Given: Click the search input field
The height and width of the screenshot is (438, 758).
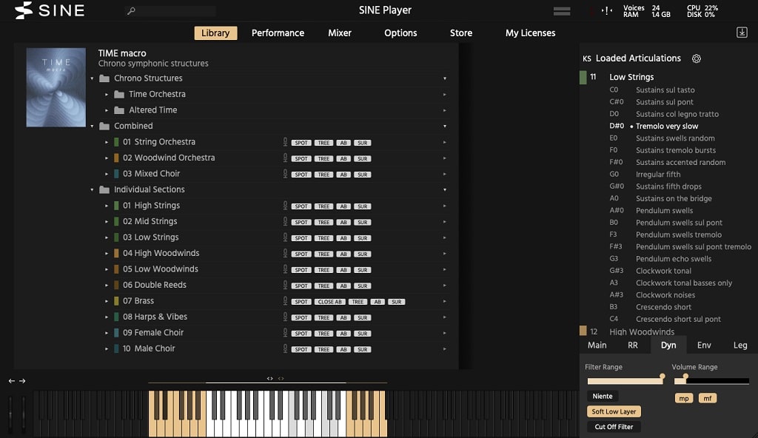Looking at the screenshot, I should click(x=170, y=10).
